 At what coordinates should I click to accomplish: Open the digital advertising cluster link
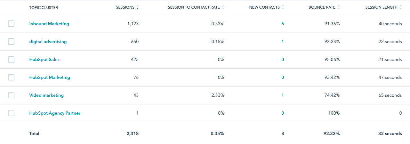(x=48, y=42)
